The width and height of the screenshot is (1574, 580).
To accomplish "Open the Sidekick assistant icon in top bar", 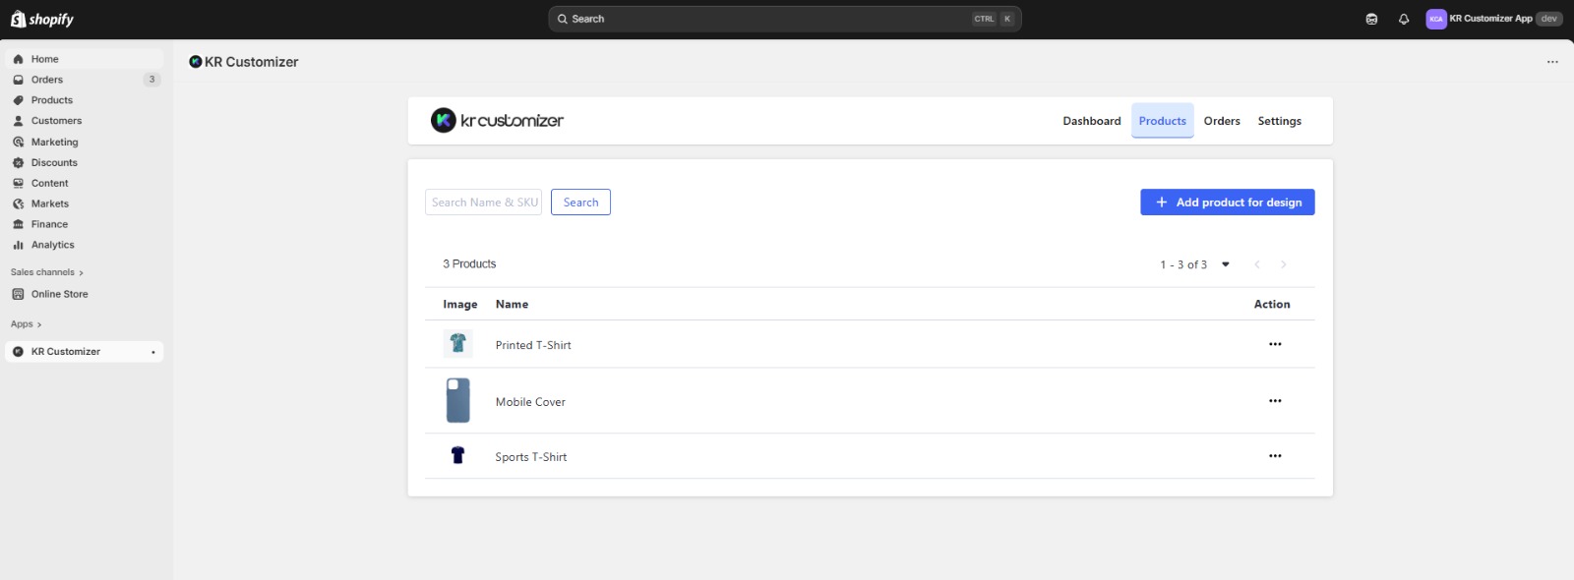I will pos(1371,19).
